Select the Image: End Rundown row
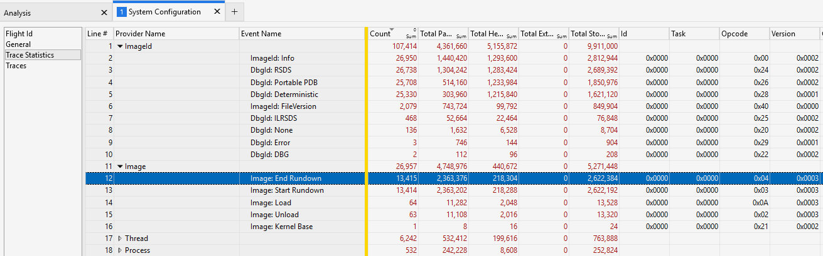 [x=453, y=178]
